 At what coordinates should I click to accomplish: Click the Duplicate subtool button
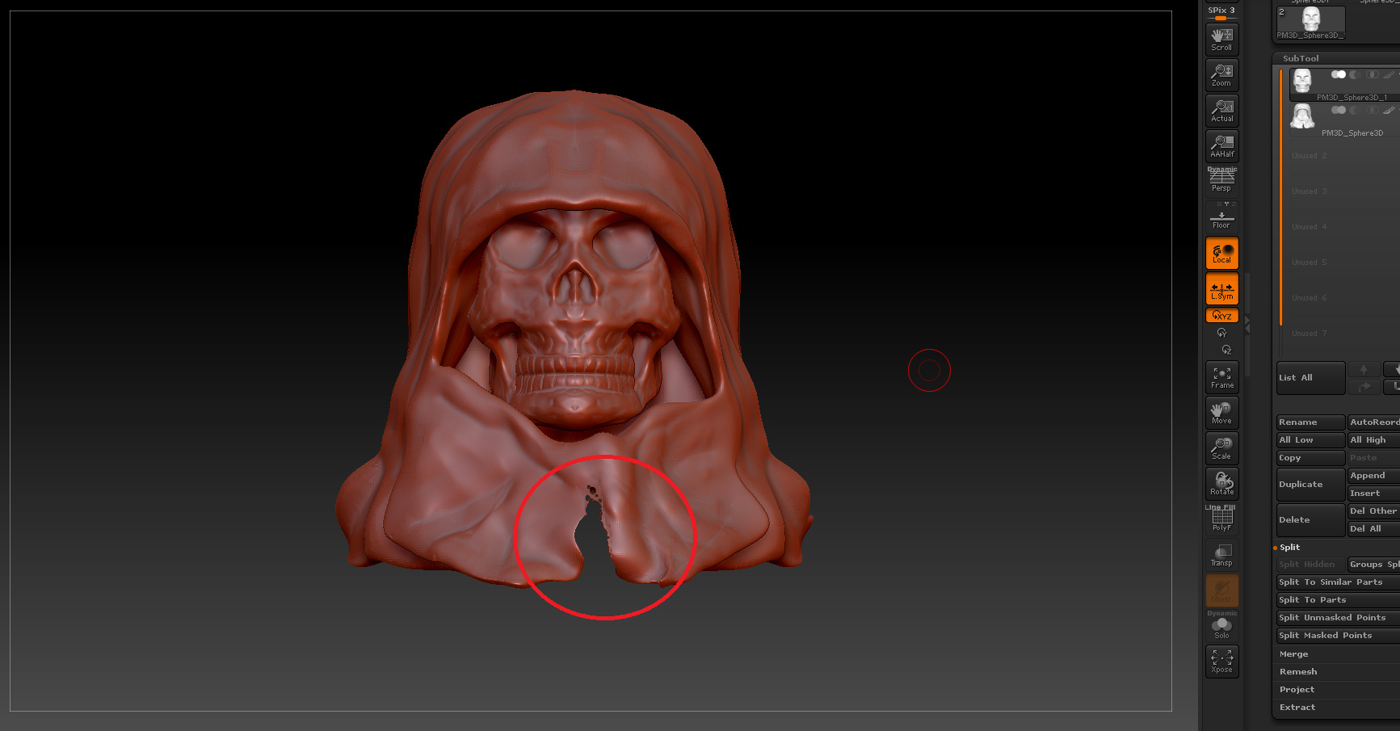coord(1310,485)
